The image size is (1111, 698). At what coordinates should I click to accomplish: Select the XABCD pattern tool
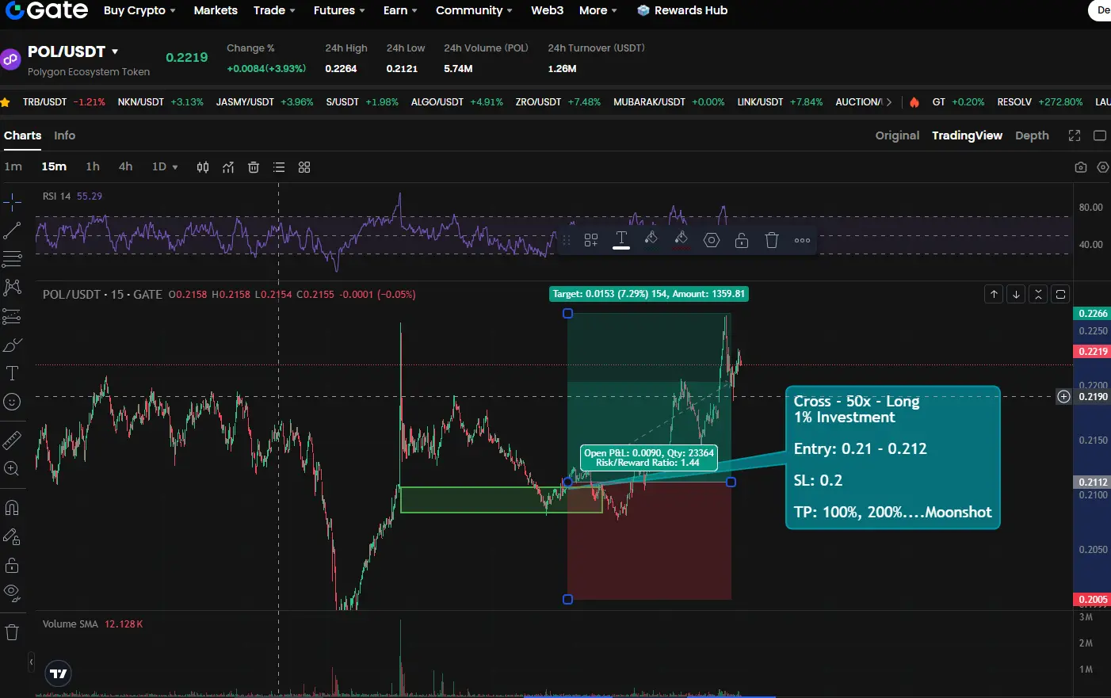pos(12,288)
